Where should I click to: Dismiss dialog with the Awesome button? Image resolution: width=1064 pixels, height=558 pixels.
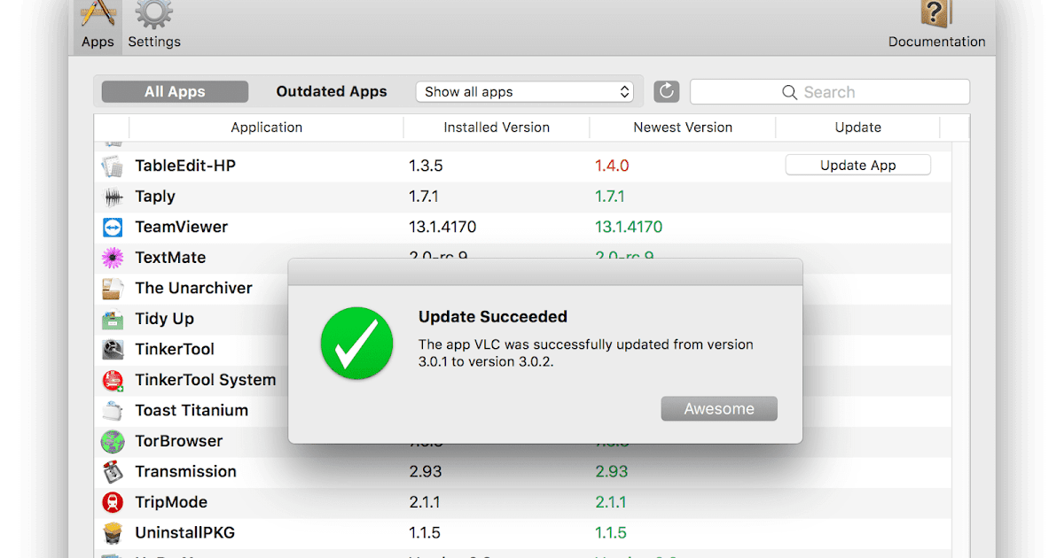719,409
